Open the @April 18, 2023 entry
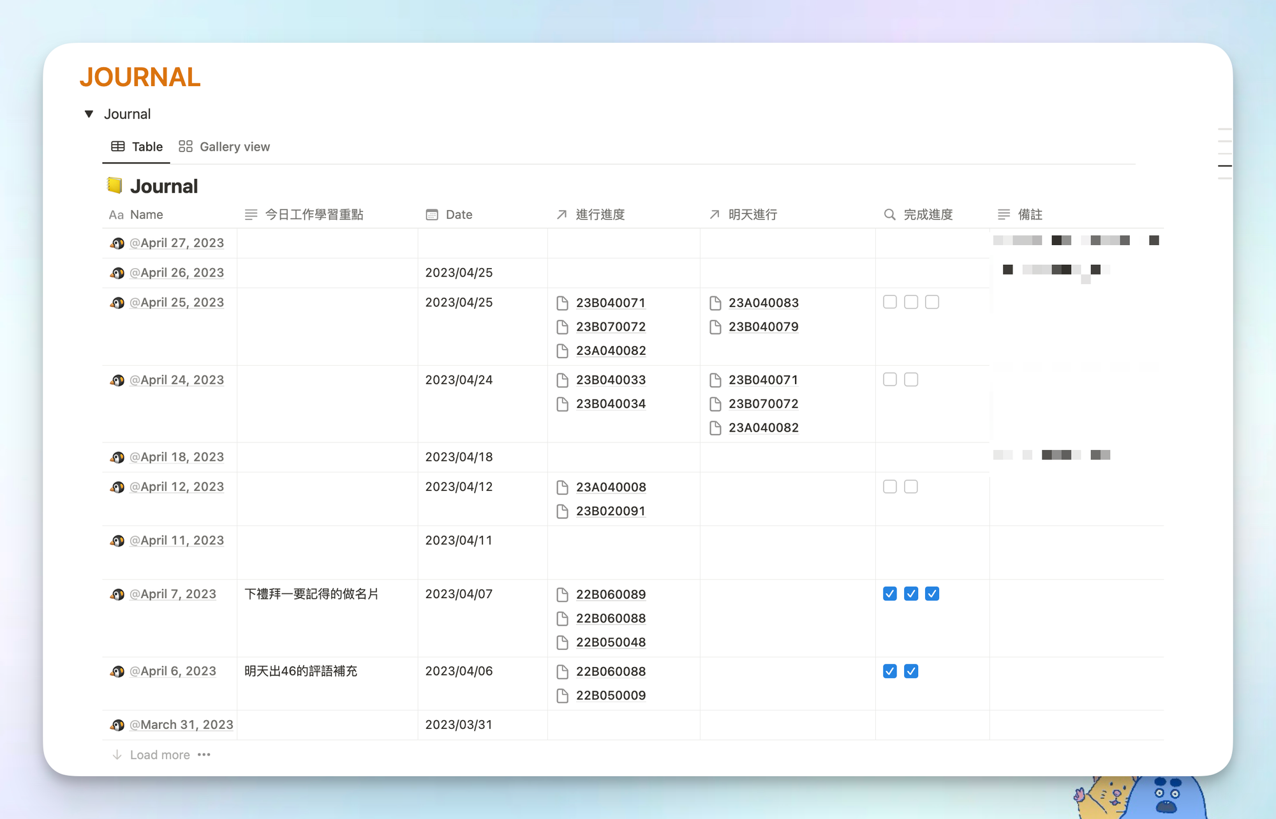1276x819 pixels. point(177,457)
